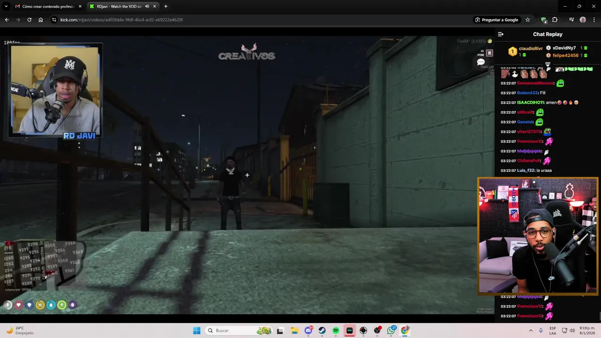Open volume control in the tray
Image resolution: width=601 pixels, height=338 pixels.
pyautogui.click(x=572, y=330)
